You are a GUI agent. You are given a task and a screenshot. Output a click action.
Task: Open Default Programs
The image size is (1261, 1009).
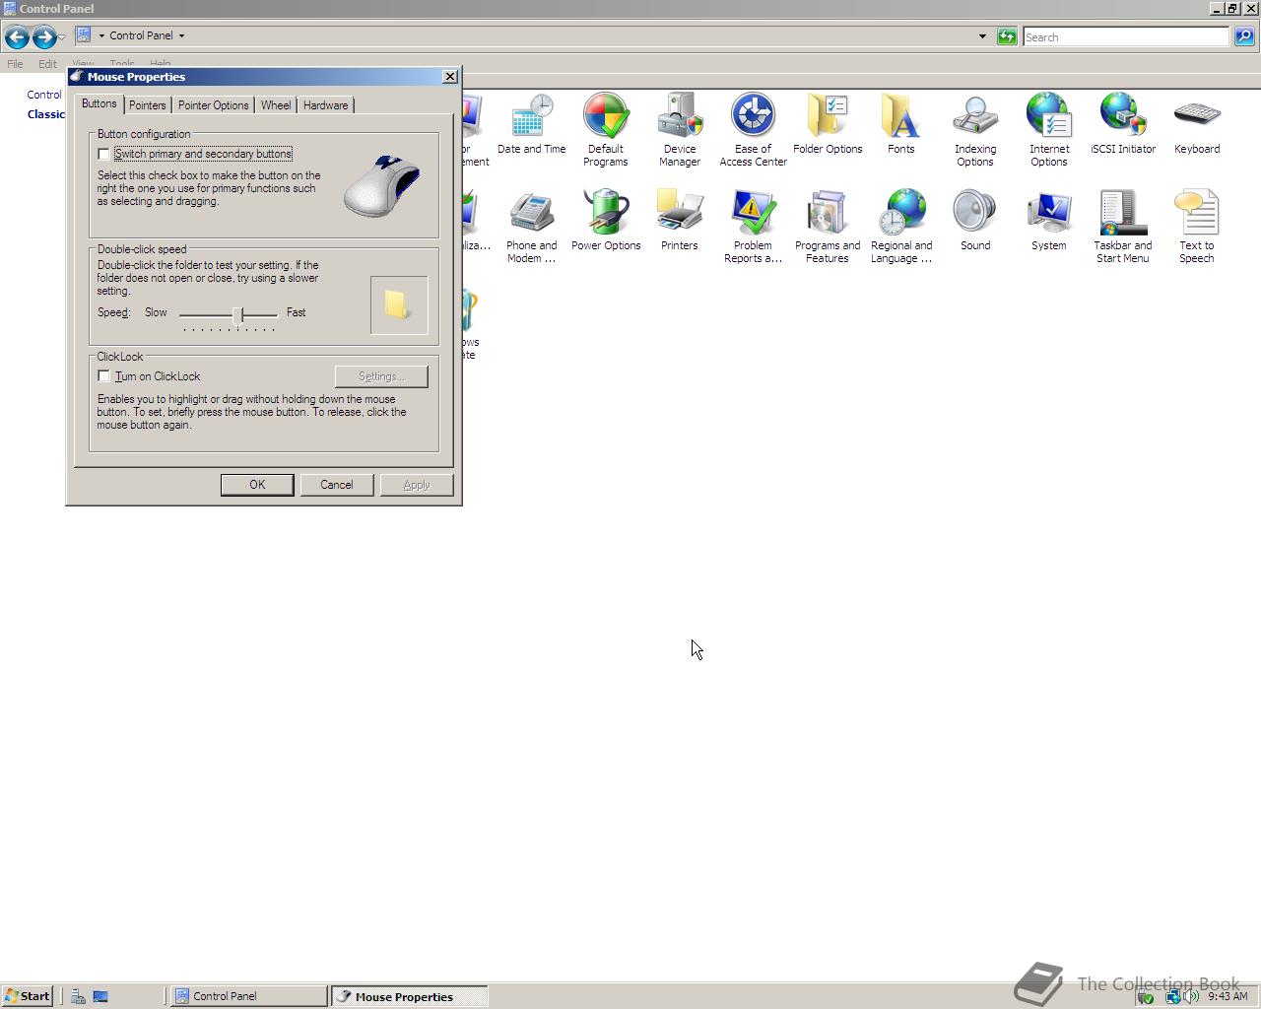tap(606, 130)
